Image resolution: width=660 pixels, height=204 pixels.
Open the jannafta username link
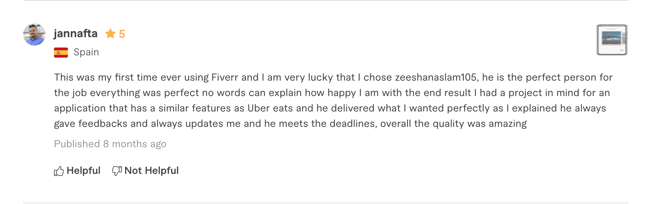75,33
